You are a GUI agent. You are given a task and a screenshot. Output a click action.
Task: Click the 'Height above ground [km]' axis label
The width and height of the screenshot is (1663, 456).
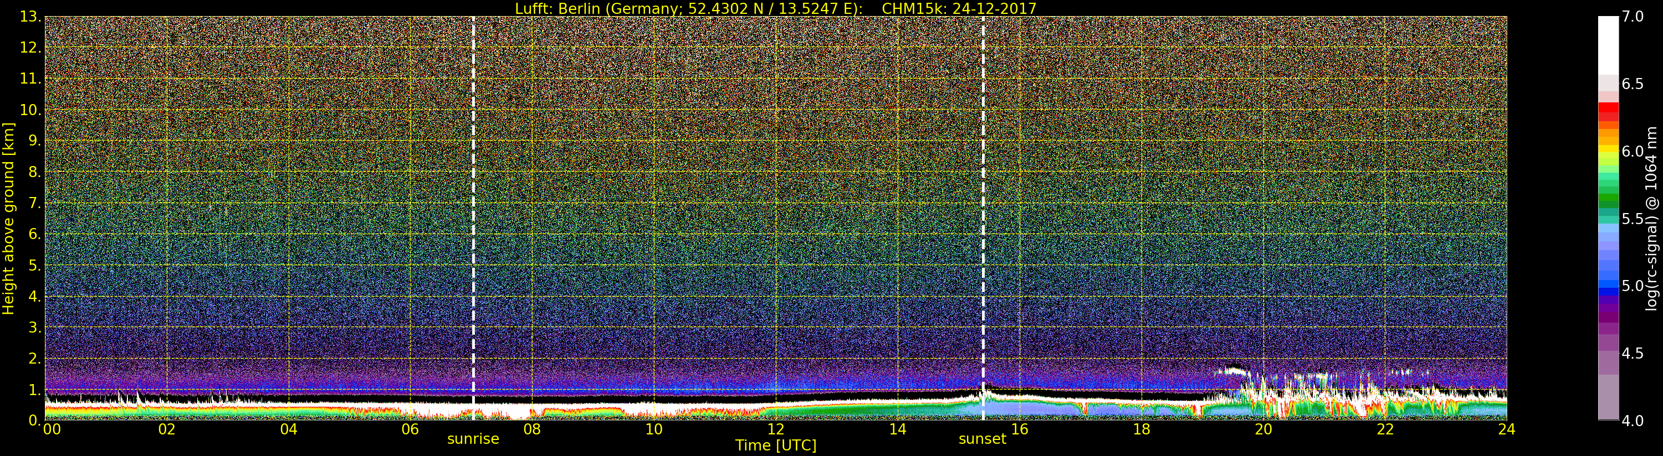8,218
